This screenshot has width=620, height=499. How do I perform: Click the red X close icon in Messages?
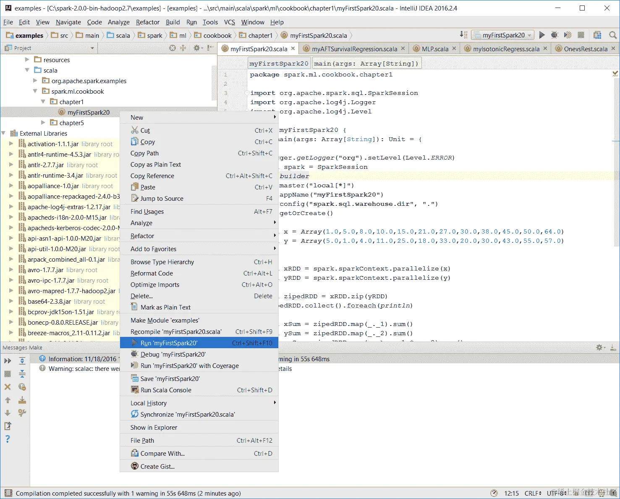point(8,387)
